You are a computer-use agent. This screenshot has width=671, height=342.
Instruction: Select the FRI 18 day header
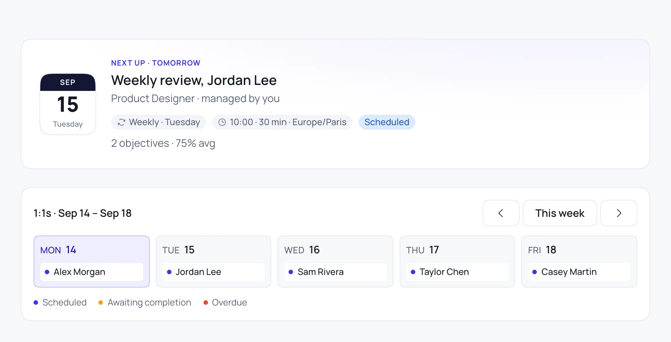(542, 250)
